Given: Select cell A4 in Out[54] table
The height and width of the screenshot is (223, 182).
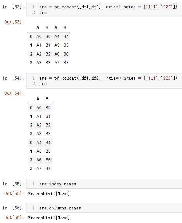Looking at the screenshot, I should tap(39, 142).
